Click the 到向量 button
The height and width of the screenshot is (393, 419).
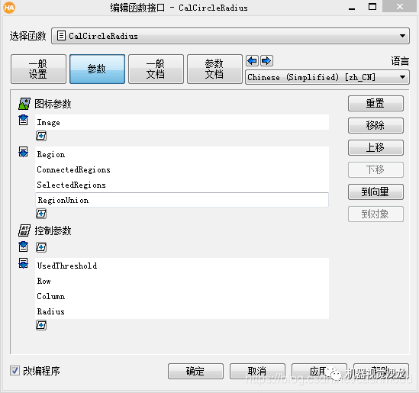coord(375,192)
